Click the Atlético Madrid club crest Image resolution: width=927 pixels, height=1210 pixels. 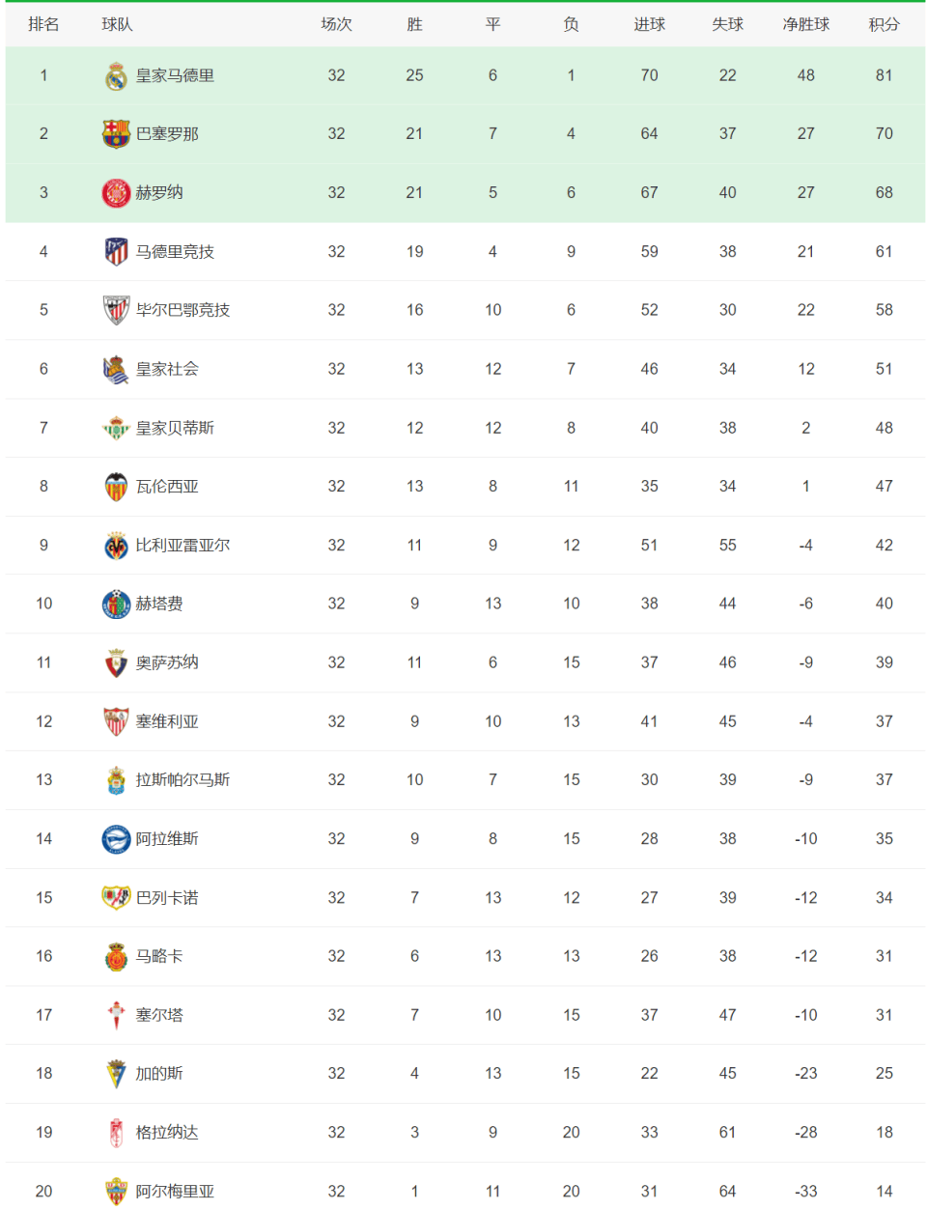116,252
